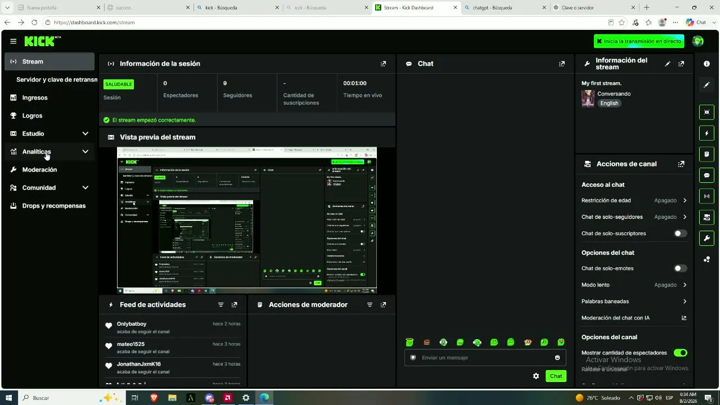
Task: Open the emote picker in the message box
Action: click(557, 358)
